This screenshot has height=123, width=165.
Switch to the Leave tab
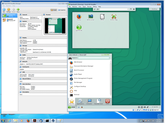pyautogui.click(x=107, y=102)
